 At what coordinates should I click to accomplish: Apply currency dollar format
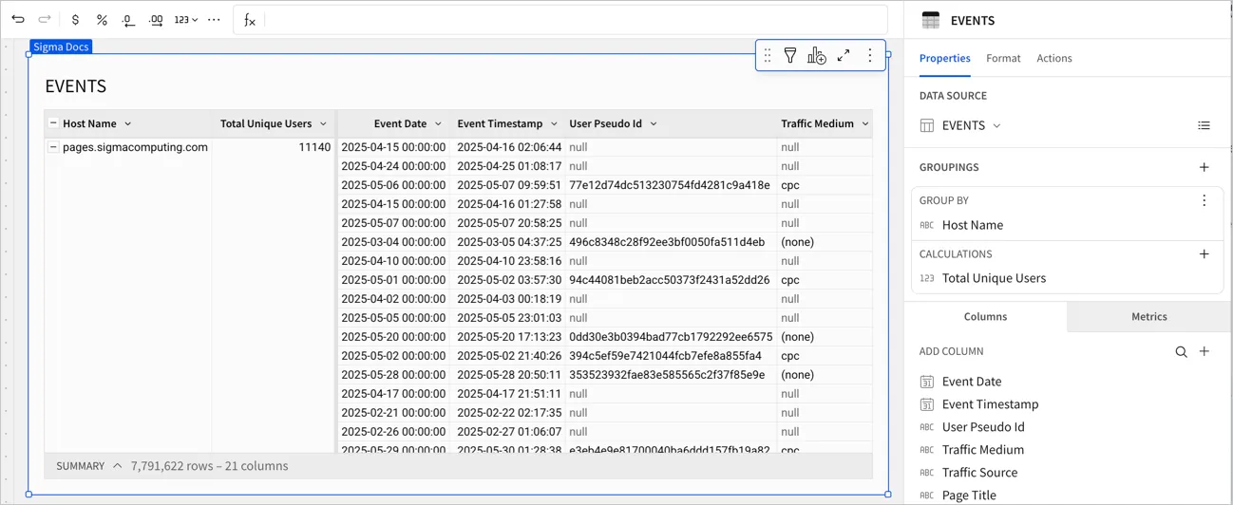pos(75,20)
